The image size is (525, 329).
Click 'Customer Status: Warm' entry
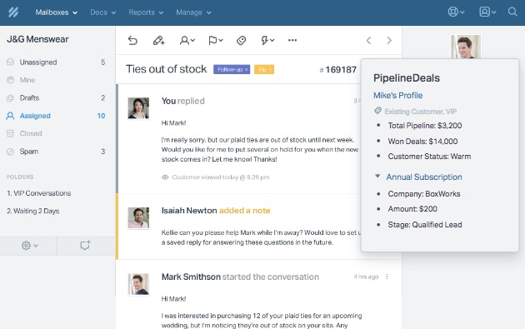click(x=429, y=157)
